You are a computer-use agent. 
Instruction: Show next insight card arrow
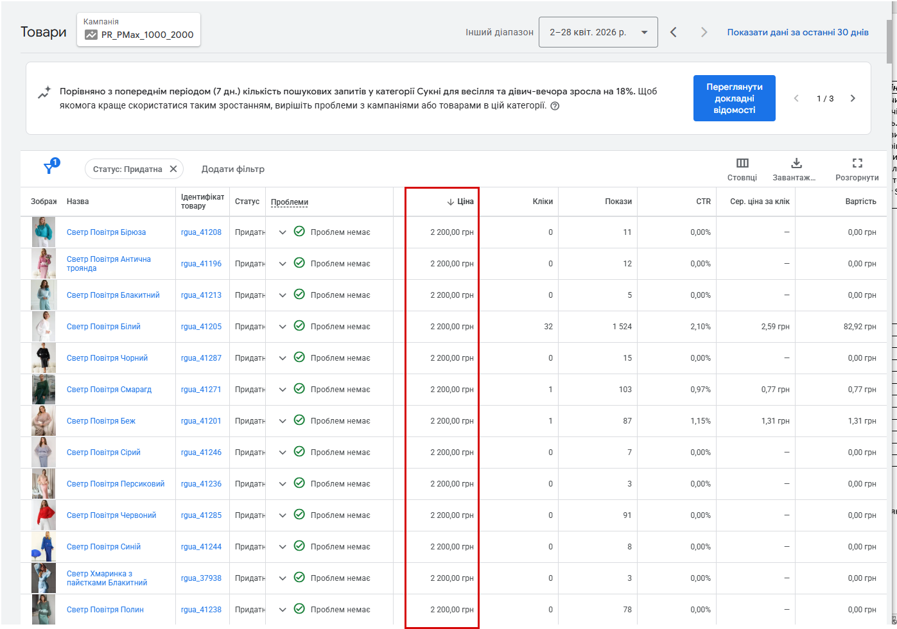point(853,98)
